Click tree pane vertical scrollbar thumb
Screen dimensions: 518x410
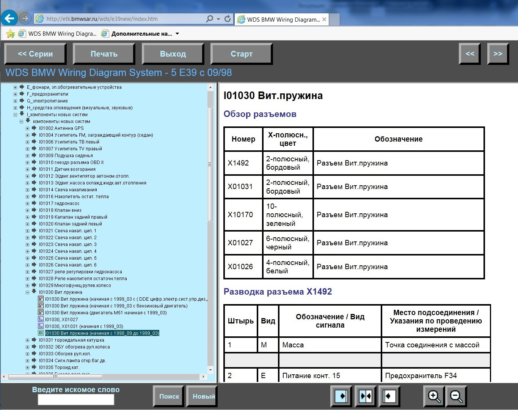[x=210, y=164]
